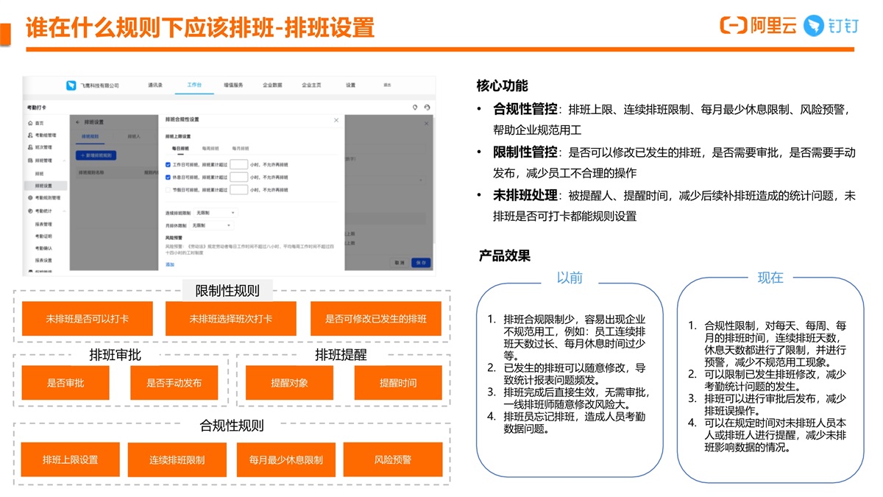
Task: Close the 排班合规性设置 dialog with X
Action: pyautogui.click(x=337, y=120)
